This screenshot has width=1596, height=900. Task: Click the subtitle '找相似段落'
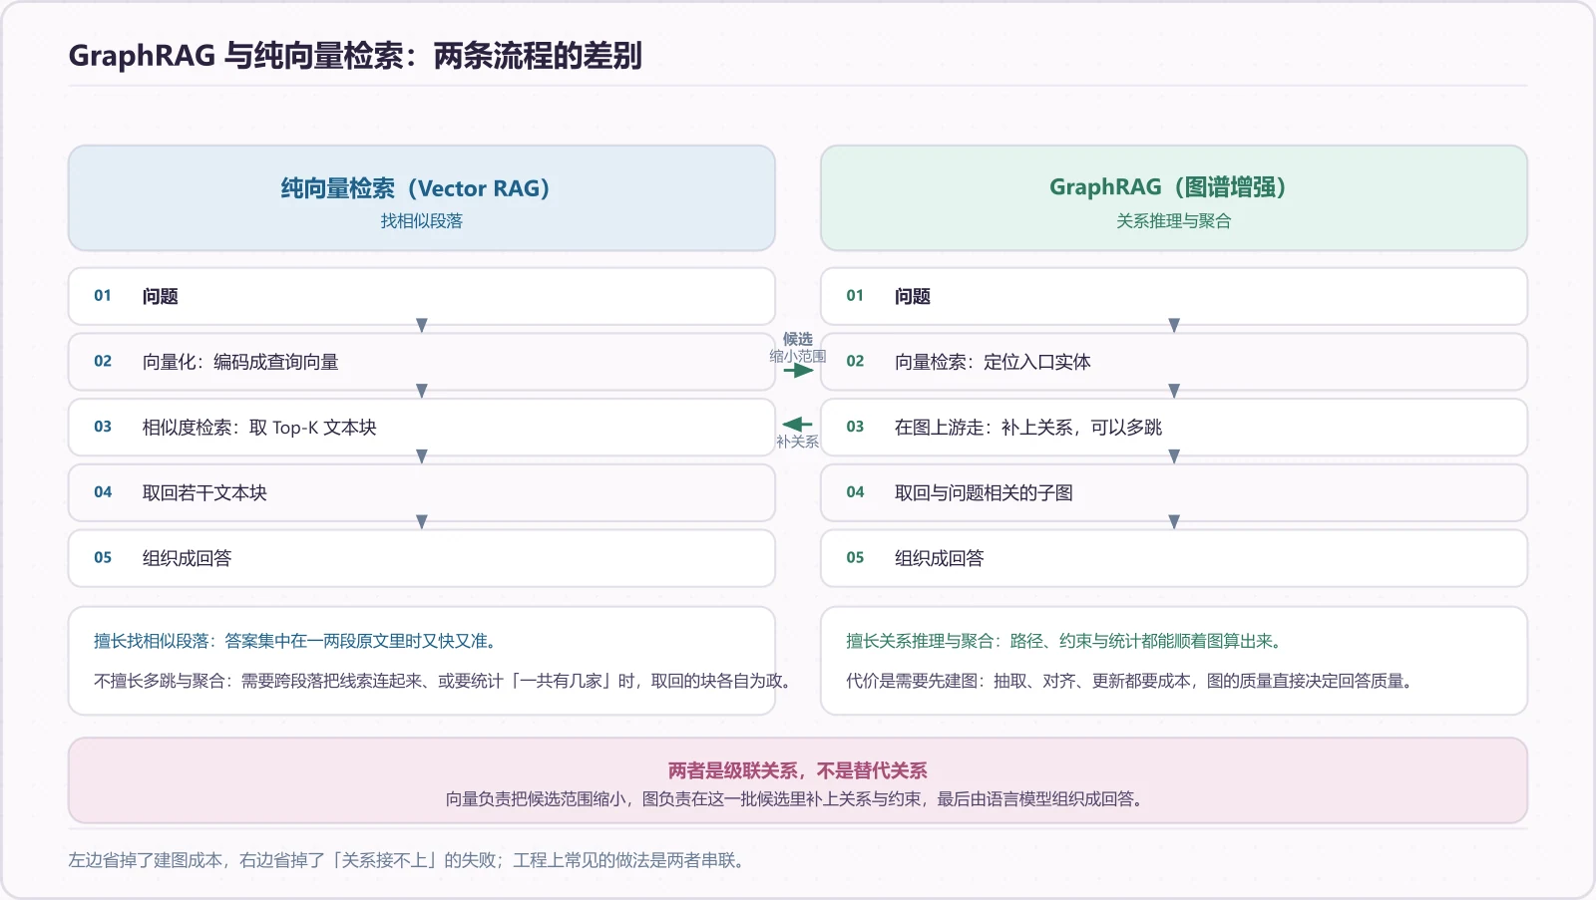pos(422,221)
